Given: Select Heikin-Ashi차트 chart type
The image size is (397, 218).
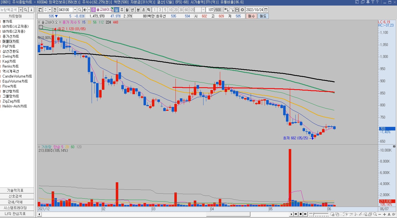Looking at the screenshot, I should (x=15, y=106).
